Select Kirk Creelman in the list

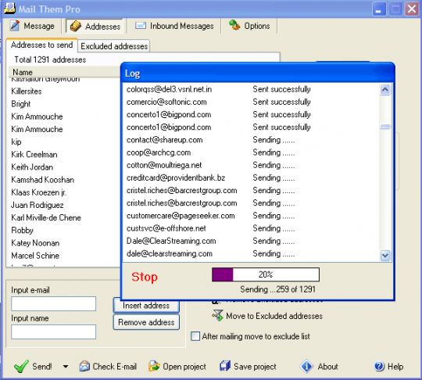(x=34, y=155)
